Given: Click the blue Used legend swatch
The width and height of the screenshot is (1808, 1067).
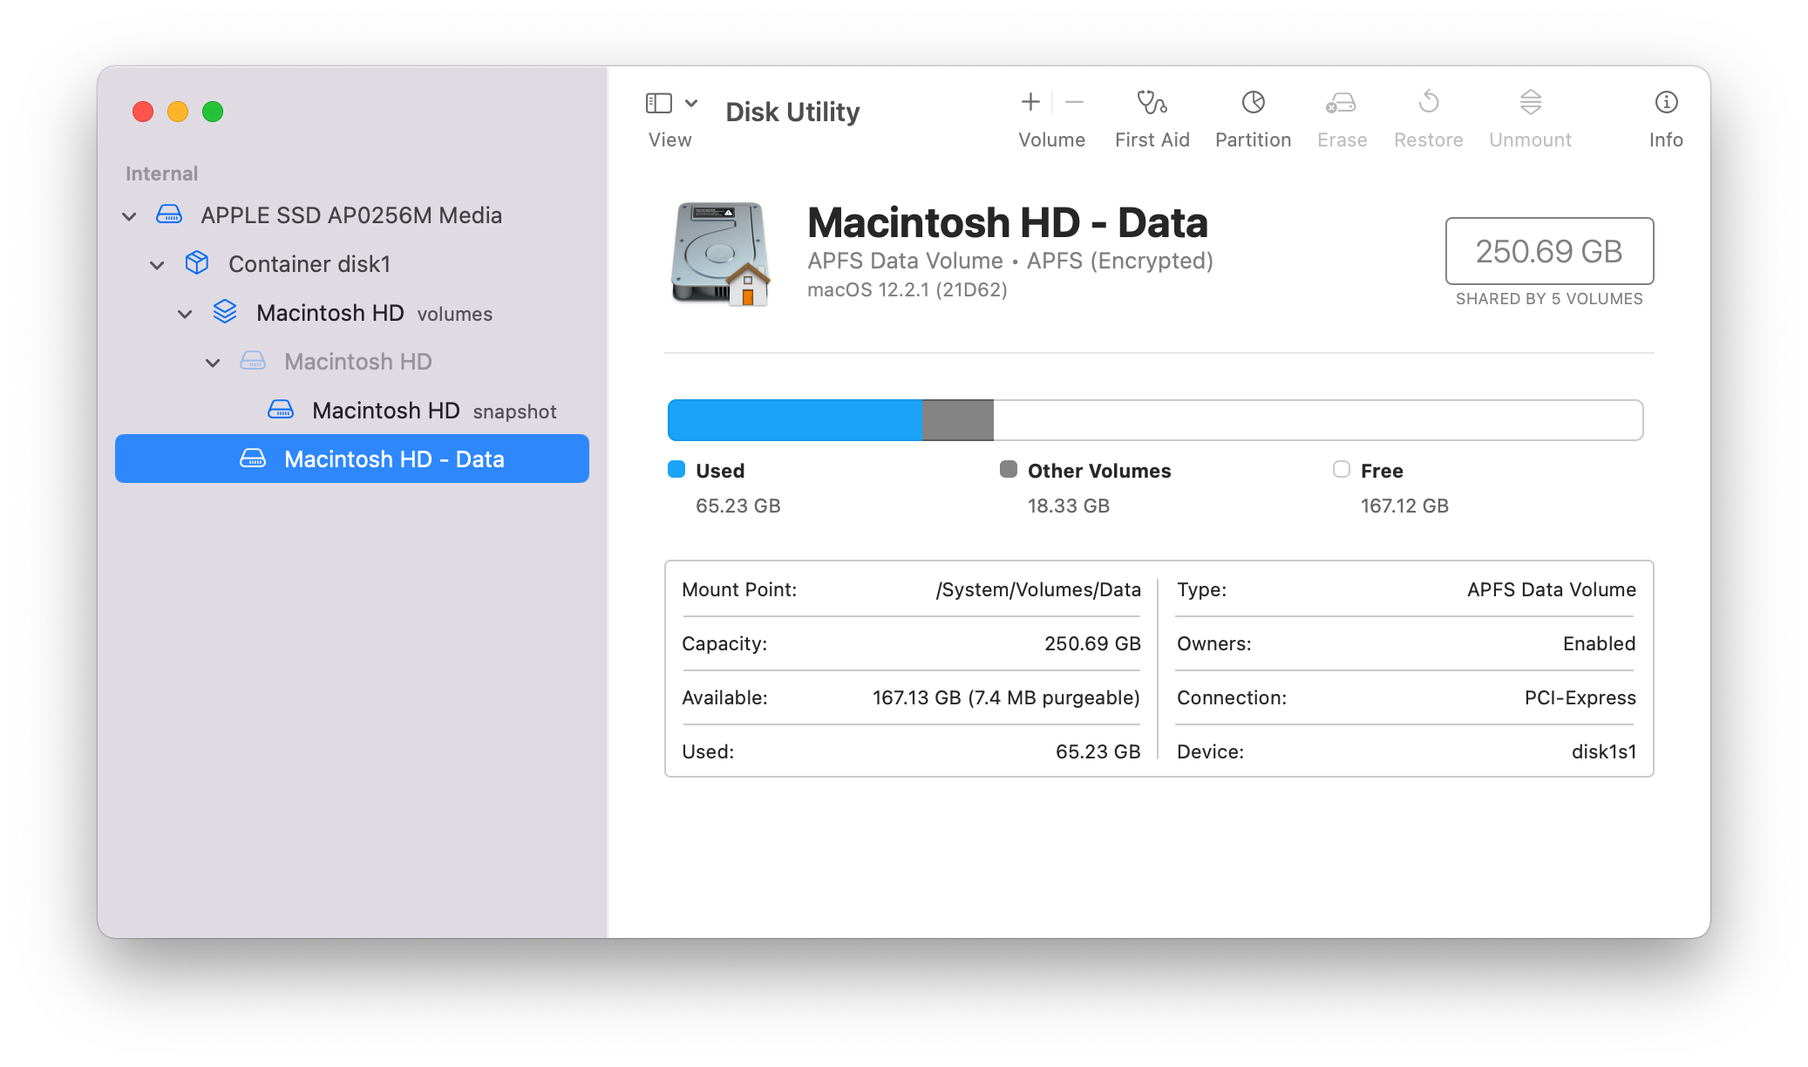Looking at the screenshot, I should tap(676, 470).
